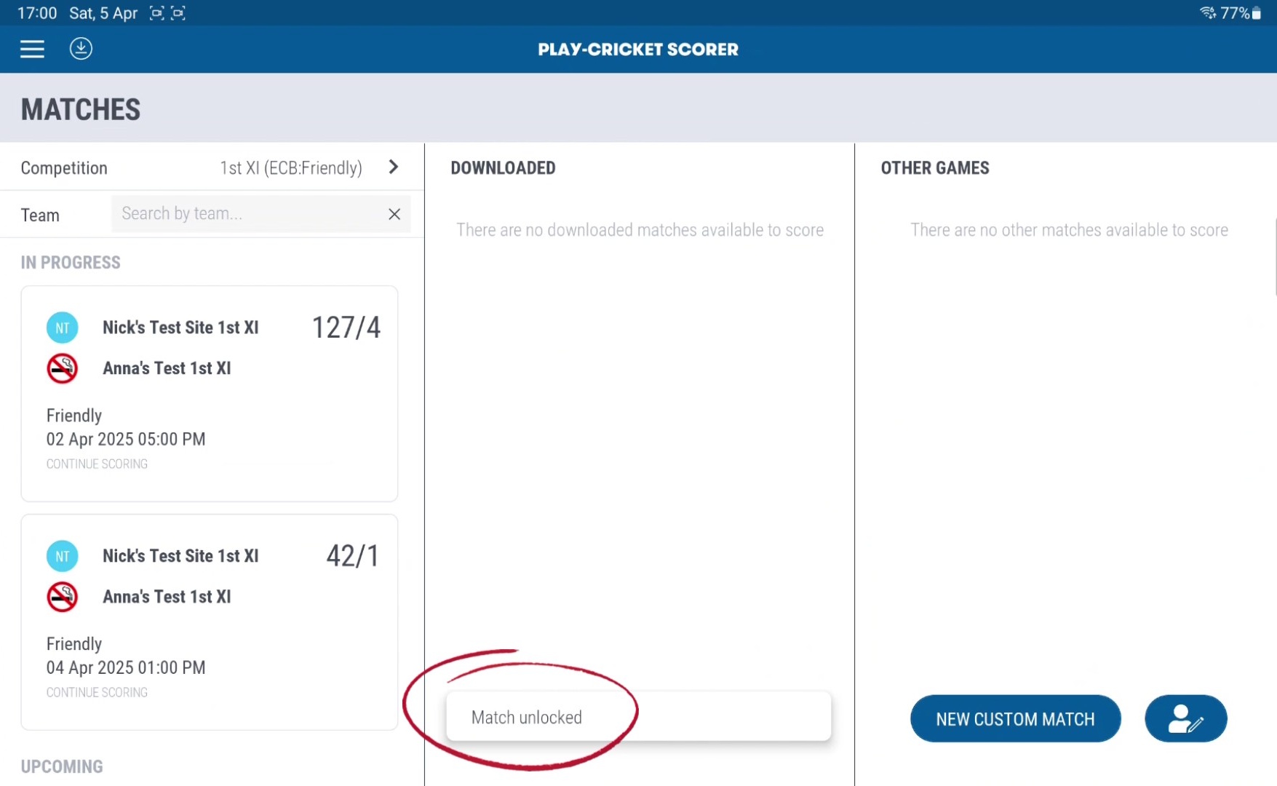Tap Anna's Test logo in 04 Apr match

(x=63, y=597)
